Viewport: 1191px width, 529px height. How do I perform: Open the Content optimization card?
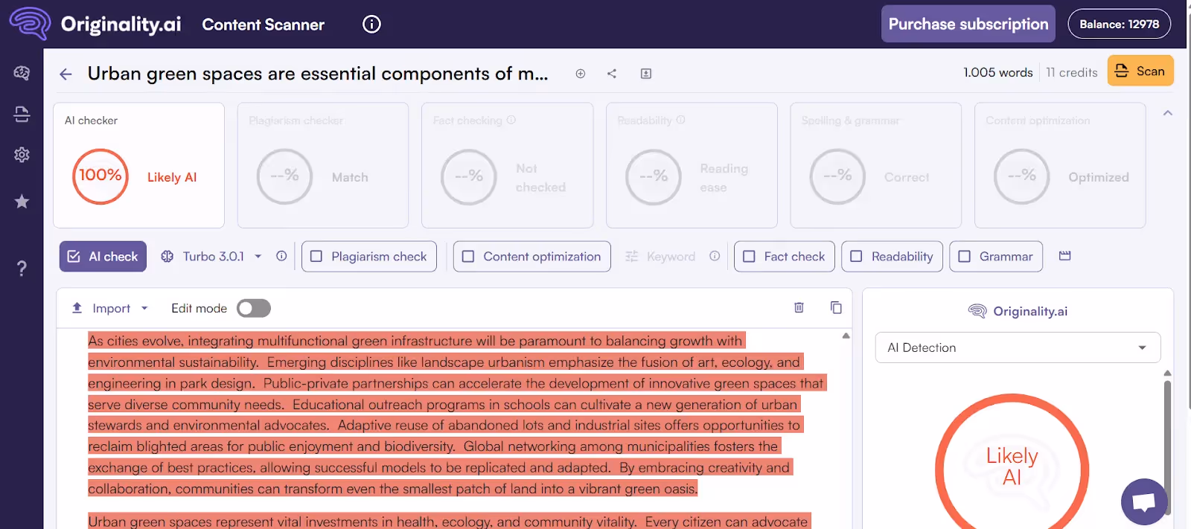1060,165
